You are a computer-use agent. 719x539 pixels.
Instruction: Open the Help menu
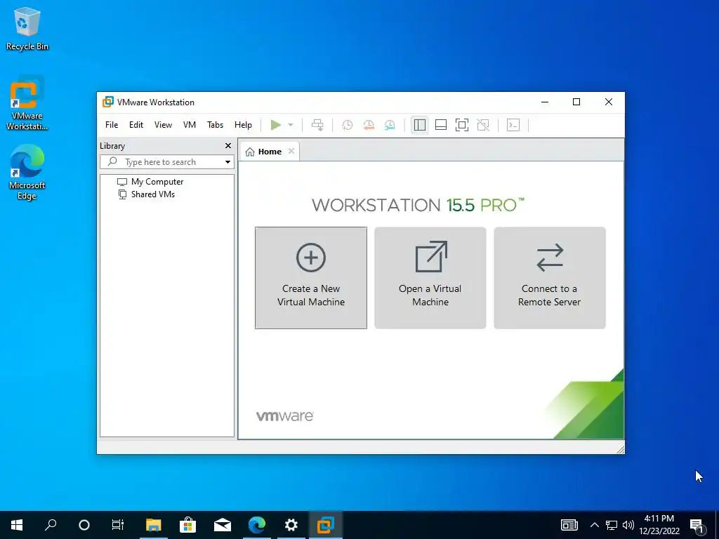point(243,125)
